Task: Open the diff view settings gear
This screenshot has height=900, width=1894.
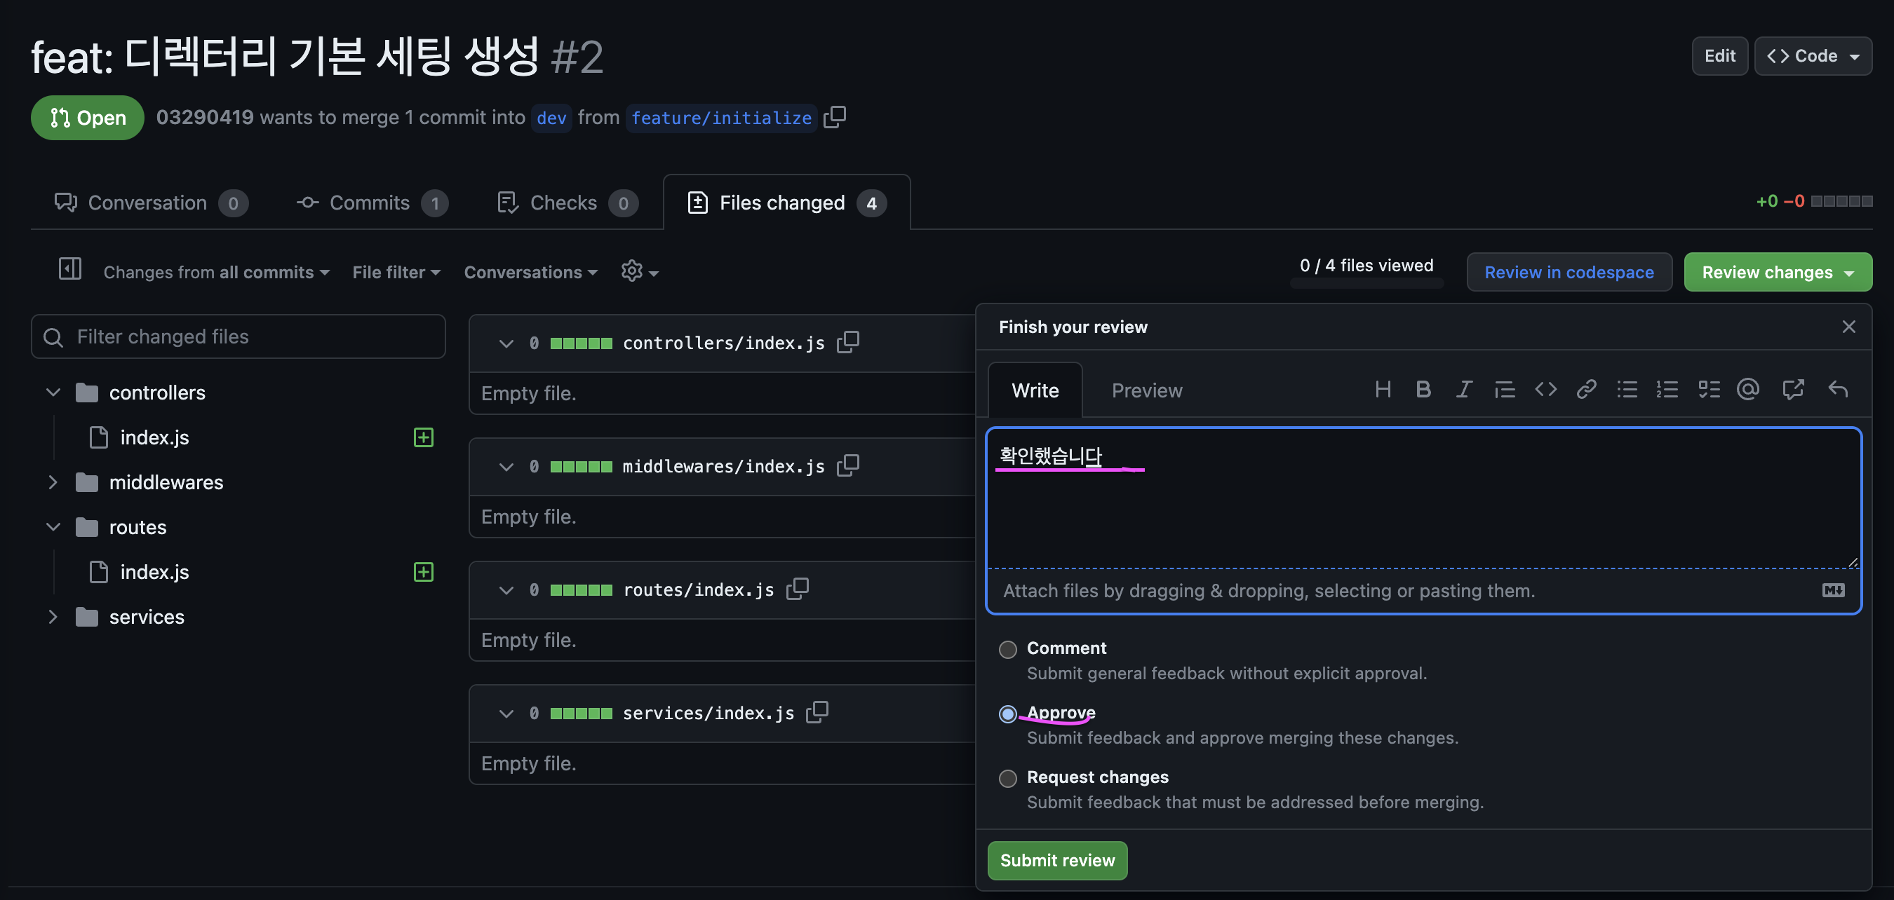Action: point(640,272)
